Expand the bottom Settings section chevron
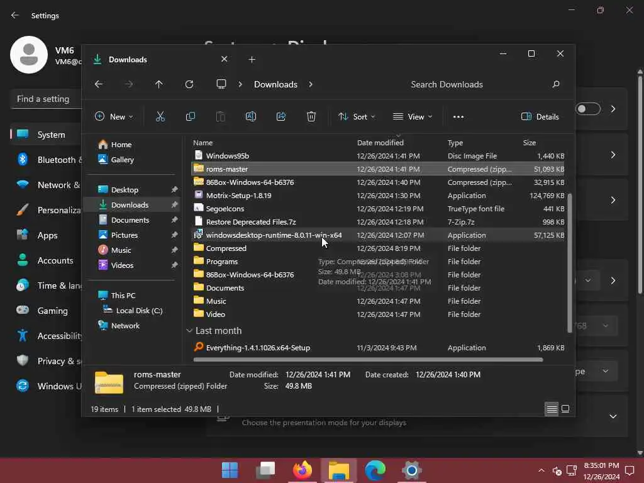 coord(613,416)
